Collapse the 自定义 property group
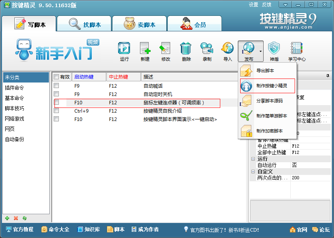Viewport: 334px width, 238px height. coord(253,171)
